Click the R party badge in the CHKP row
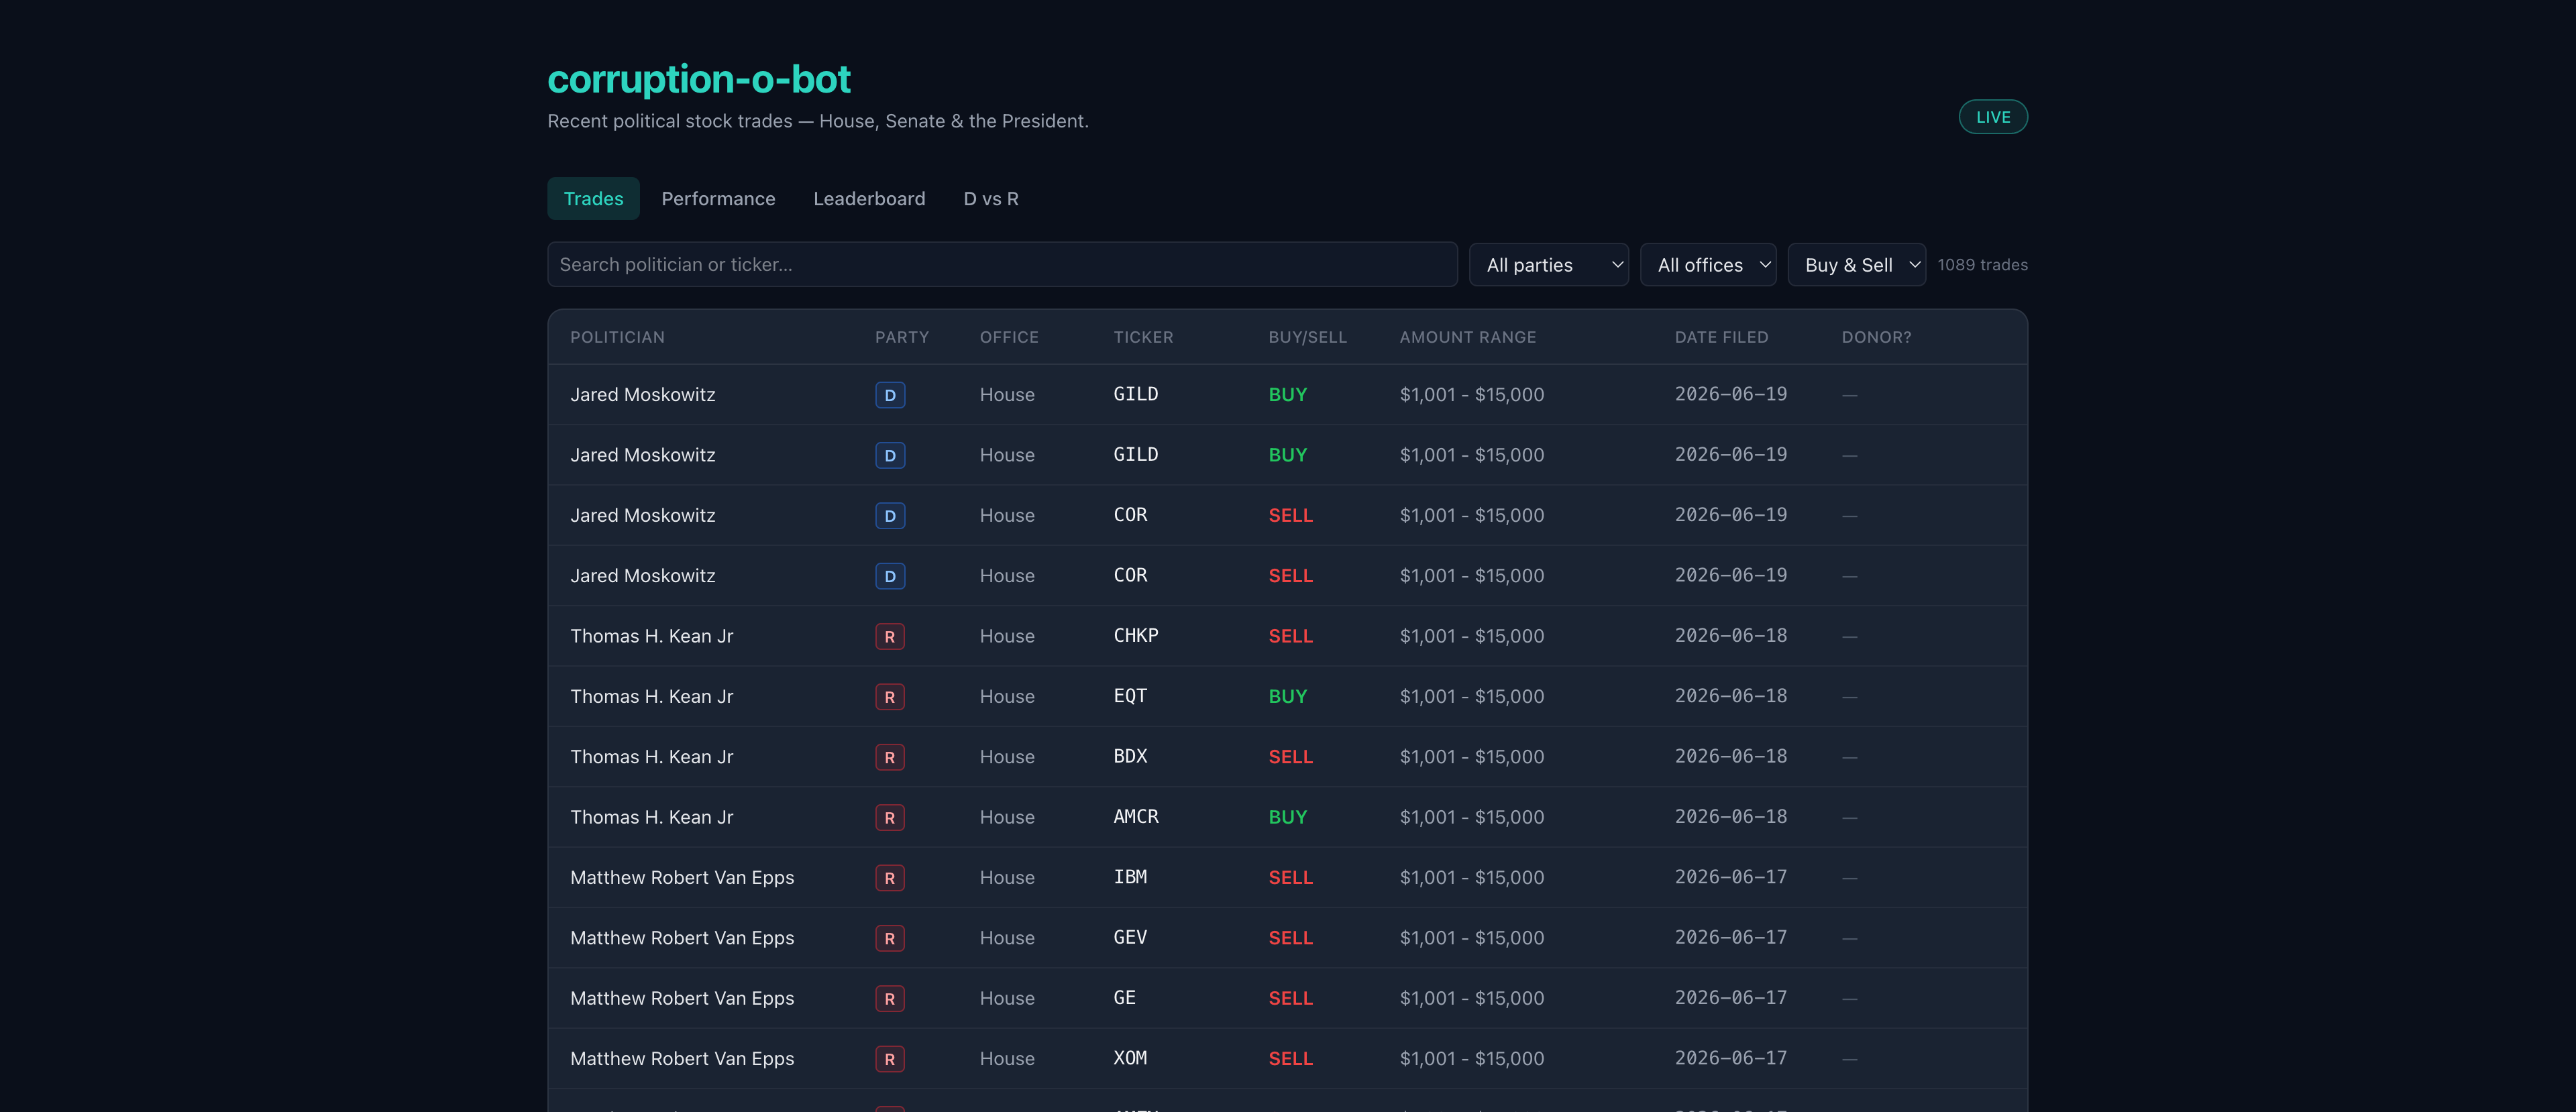 889,636
